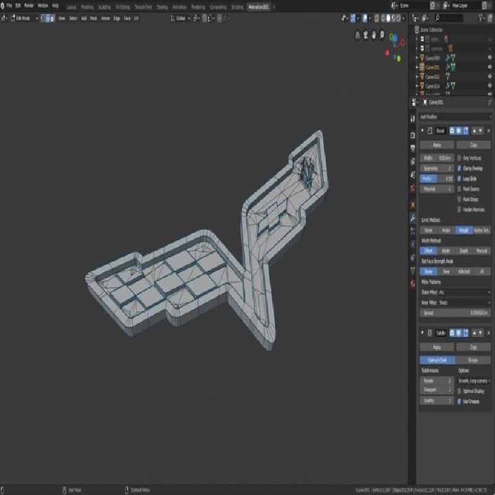Remove the Subdivision modifier with X icon

[x=488, y=333]
